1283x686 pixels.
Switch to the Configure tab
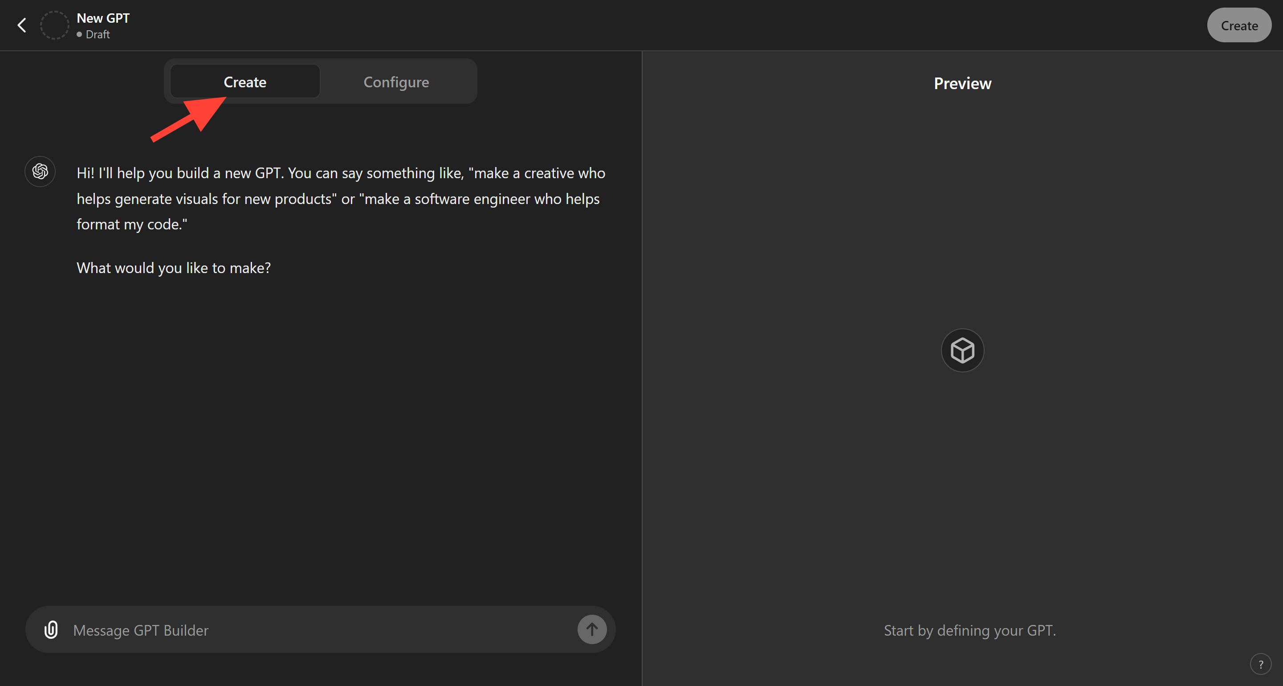(x=396, y=82)
